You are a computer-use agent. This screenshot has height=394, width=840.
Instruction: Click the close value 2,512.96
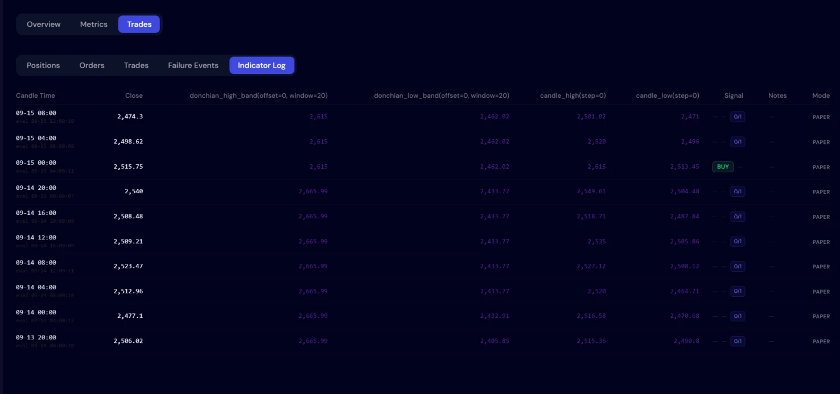(x=128, y=291)
